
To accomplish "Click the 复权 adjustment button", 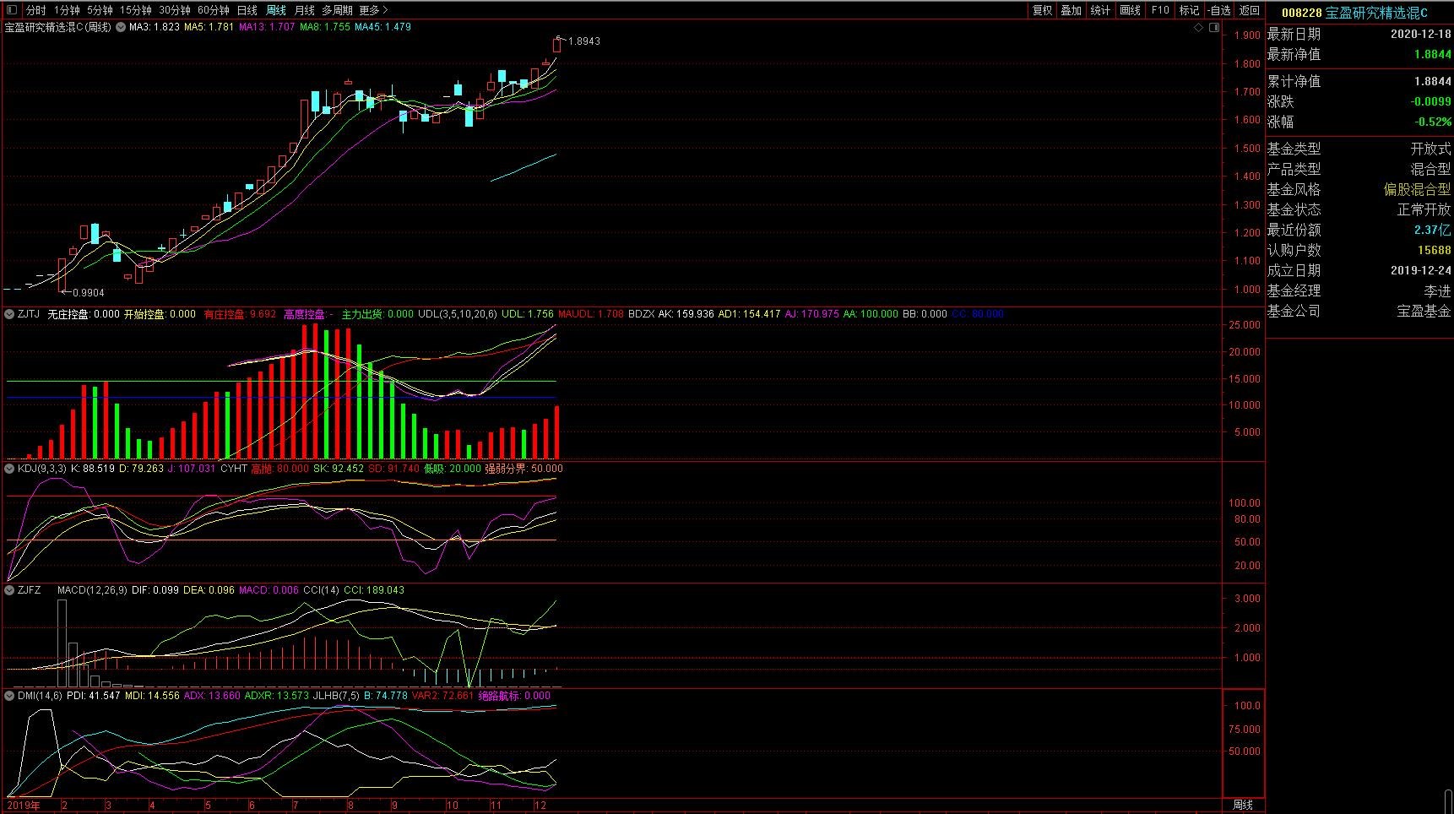I will point(1043,10).
